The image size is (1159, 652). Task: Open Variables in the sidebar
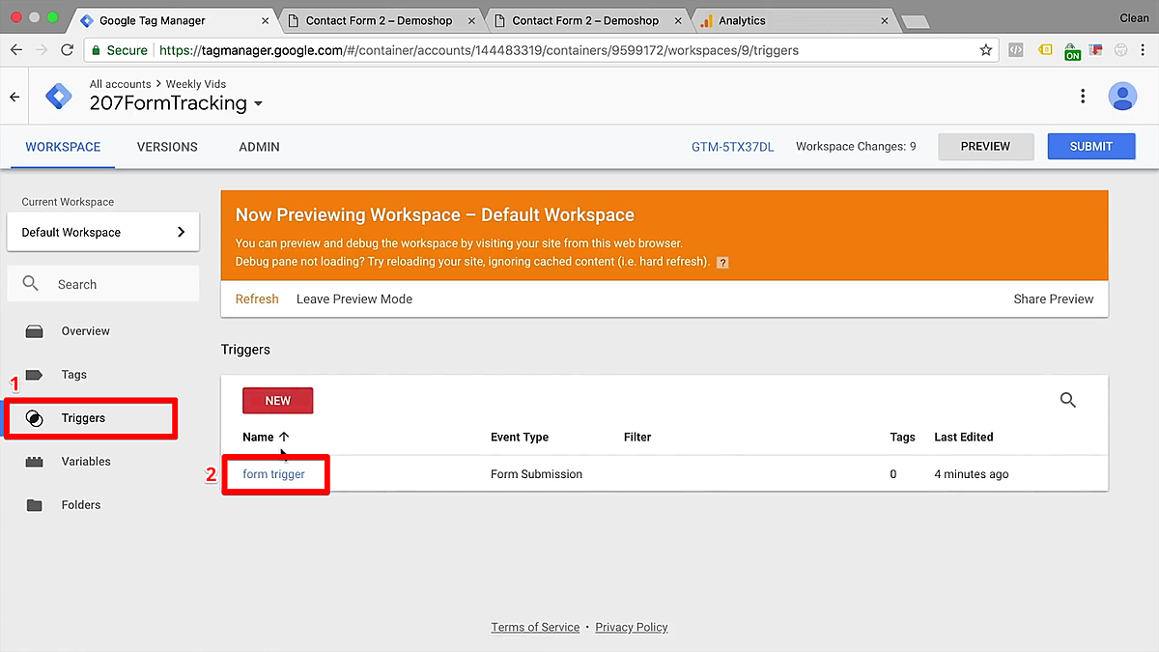(x=86, y=462)
